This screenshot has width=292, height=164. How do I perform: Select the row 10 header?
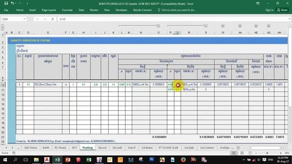click(x=3, y=85)
